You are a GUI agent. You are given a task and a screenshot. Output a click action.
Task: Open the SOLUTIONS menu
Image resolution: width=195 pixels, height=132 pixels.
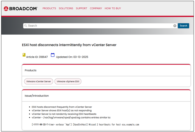pyautogui.click(x=66, y=8)
